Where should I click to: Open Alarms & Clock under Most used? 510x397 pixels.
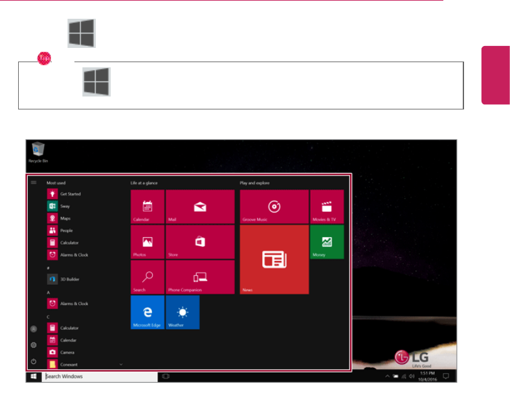[68, 255]
